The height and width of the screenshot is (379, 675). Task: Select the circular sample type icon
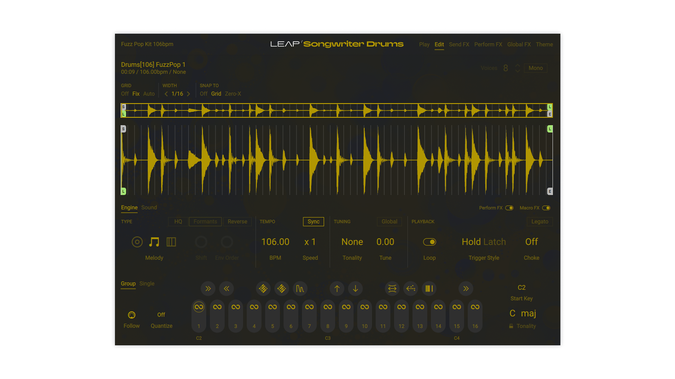tap(137, 242)
